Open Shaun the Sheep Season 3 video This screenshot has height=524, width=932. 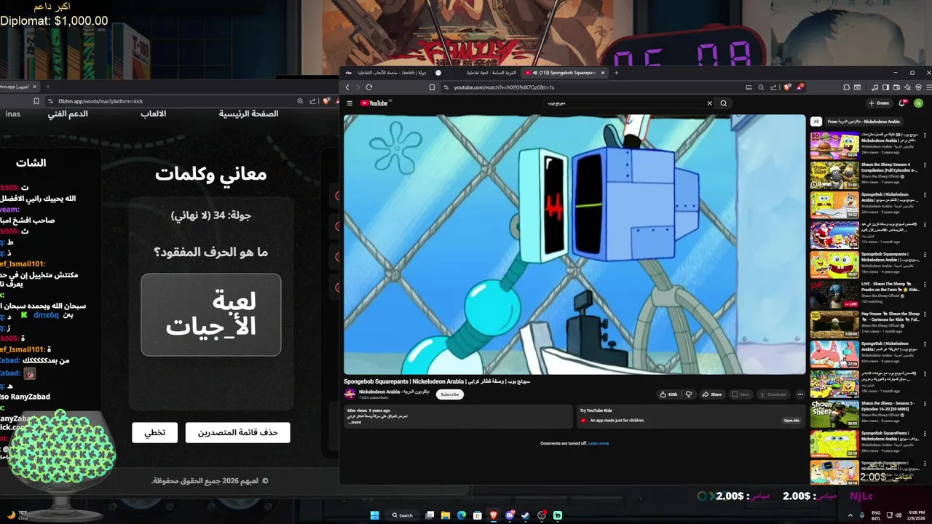[834, 413]
